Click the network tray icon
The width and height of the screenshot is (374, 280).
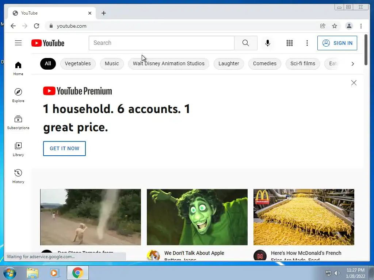point(328,273)
